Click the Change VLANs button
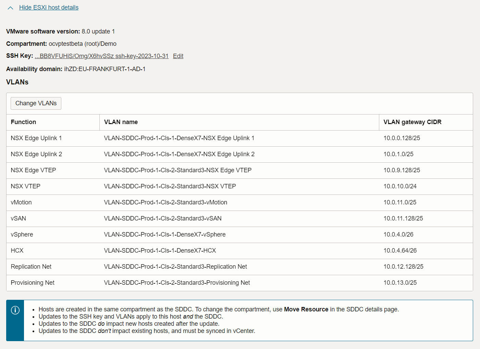This screenshot has width=480, height=349. pos(36,103)
